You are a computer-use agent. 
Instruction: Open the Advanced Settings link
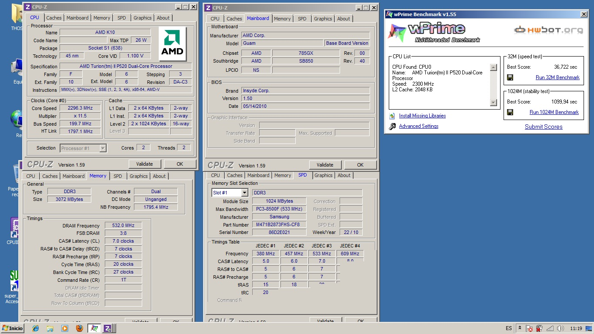point(419,127)
